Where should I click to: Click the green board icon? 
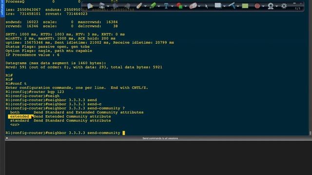click(245, 6)
